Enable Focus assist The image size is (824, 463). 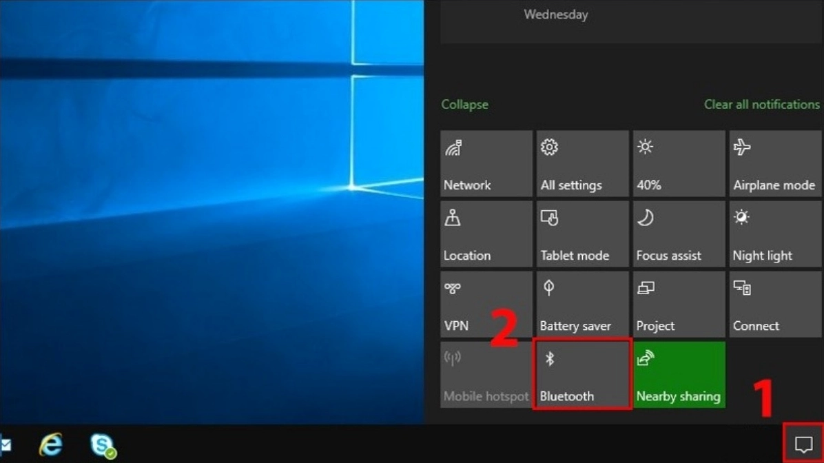point(678,234)
